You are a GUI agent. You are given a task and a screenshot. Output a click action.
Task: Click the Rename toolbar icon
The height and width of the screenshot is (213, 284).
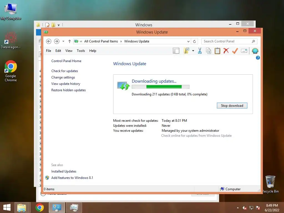(244, 51)
